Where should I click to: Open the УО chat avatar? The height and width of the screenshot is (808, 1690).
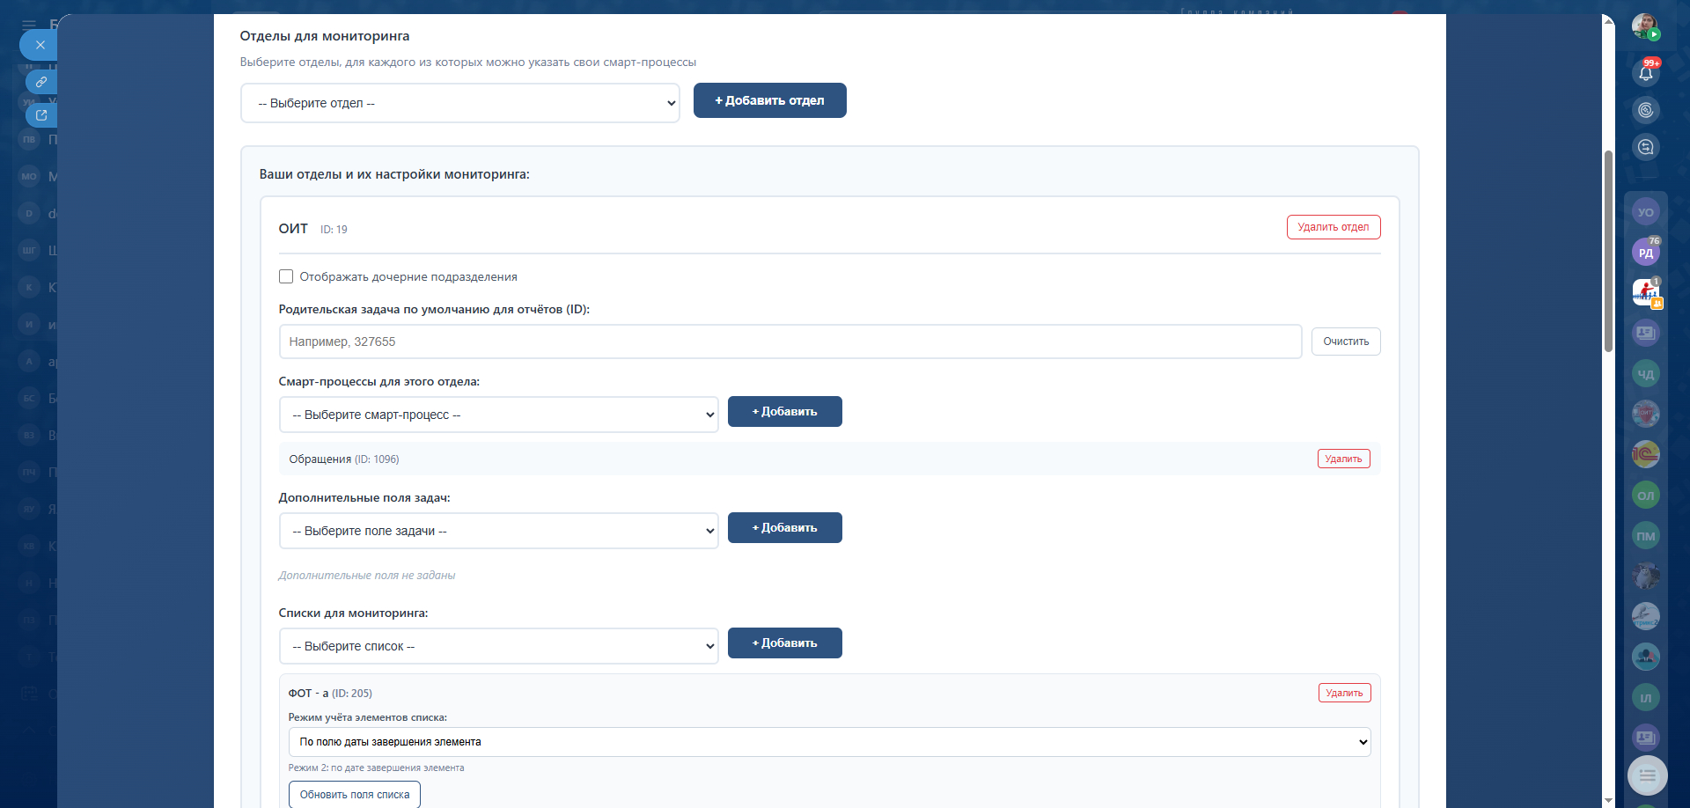(1646, 212)
